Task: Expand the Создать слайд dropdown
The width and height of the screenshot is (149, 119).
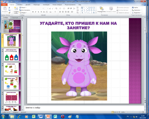Action: (x=16, y=12)
